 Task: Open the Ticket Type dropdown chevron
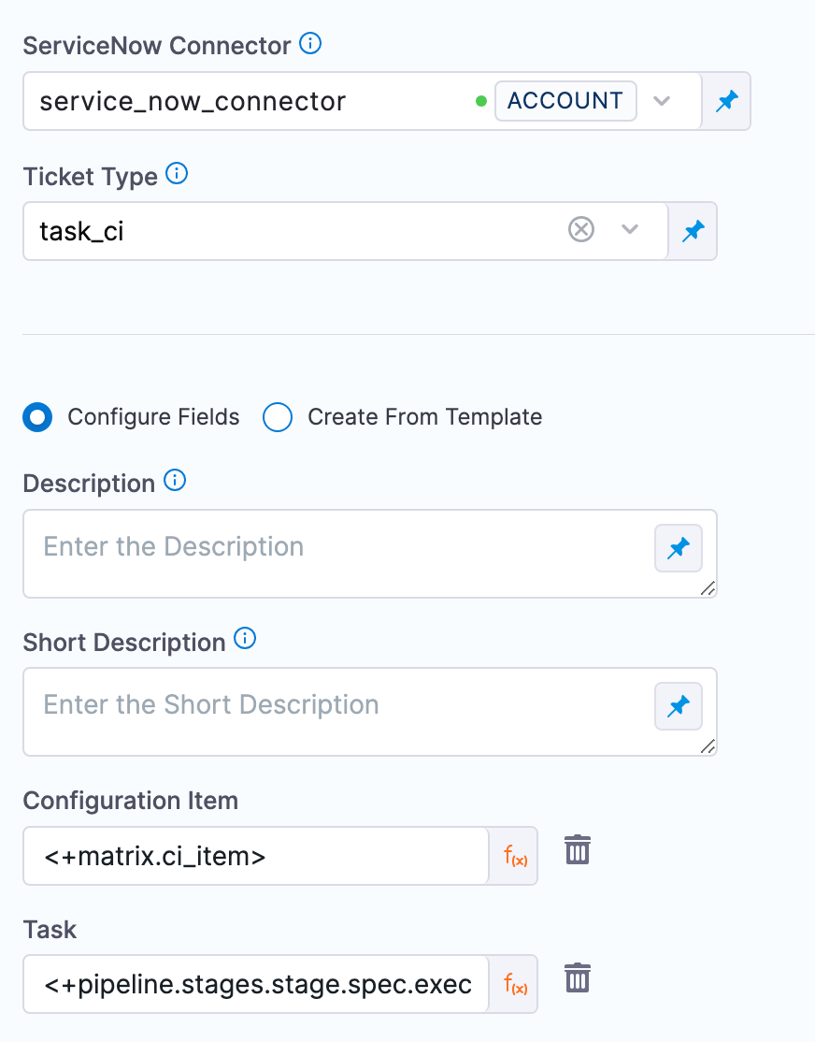tap(630, 230)
